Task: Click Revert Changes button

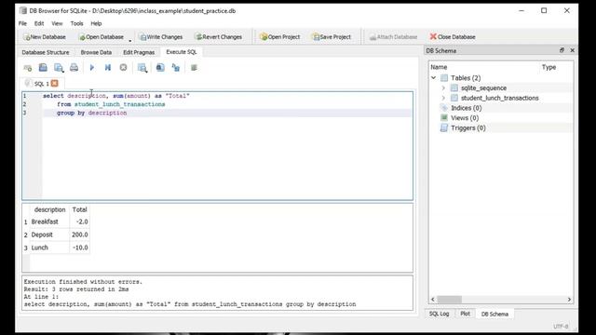Action: point(219,37)
